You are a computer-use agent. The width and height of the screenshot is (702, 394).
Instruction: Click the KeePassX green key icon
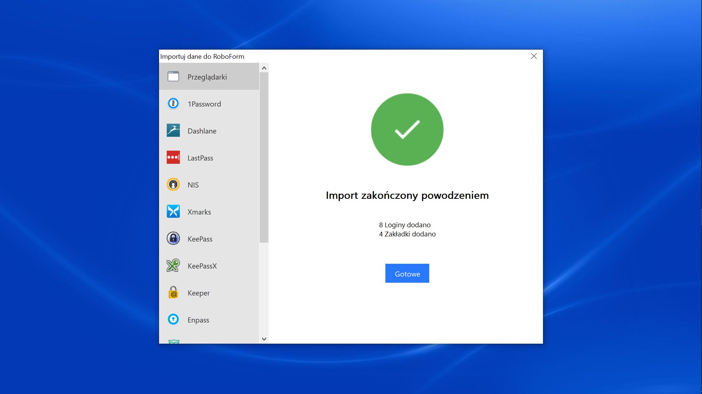pyautogui.click(x=173, y=266)
